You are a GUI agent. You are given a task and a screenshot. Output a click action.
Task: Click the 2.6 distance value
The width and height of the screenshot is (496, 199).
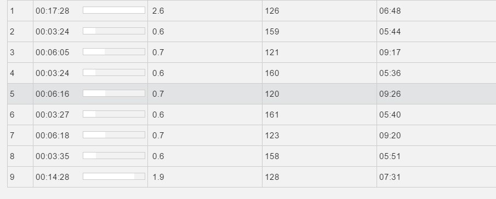158,11
